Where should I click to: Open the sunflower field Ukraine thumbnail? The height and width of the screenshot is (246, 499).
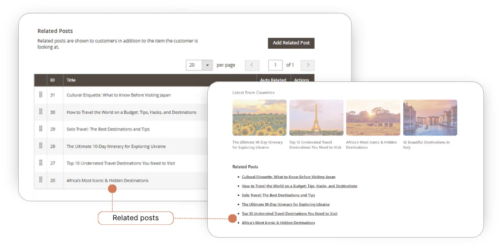pos(259,118)
